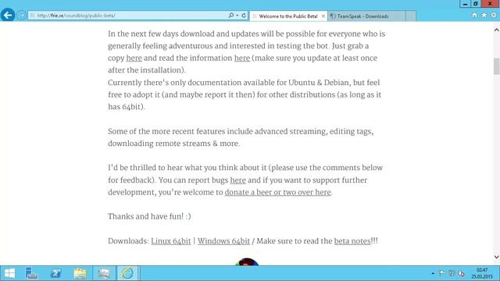
Task: Switch to 'Welcome to the Public Beta!' tab
Action: point(288,16)
